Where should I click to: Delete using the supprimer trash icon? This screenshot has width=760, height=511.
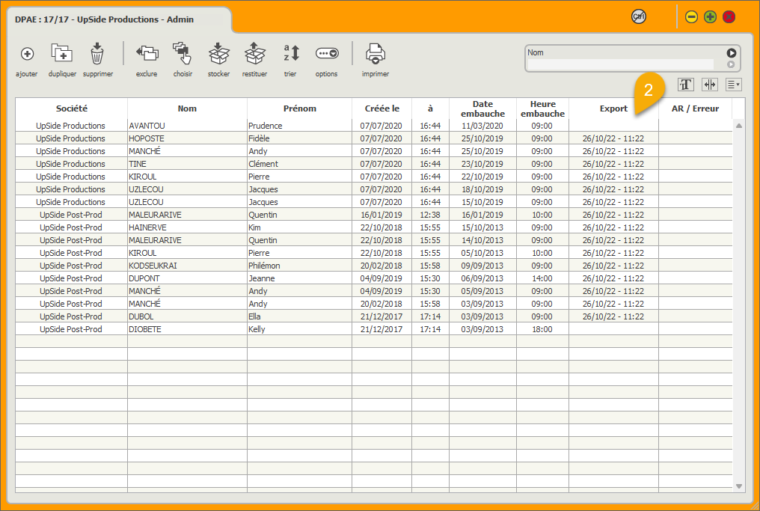click(97, 53)
